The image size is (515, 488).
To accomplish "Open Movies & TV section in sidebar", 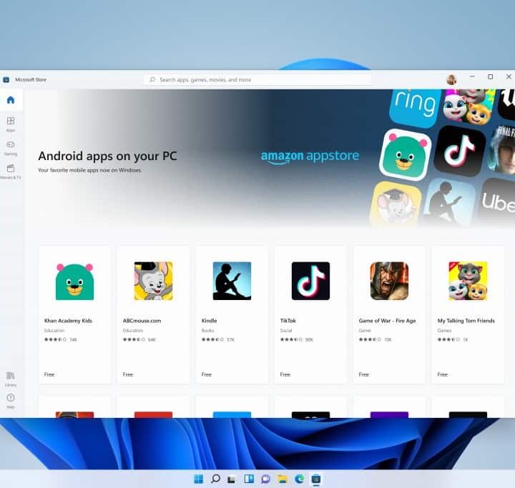I will 11,171.
